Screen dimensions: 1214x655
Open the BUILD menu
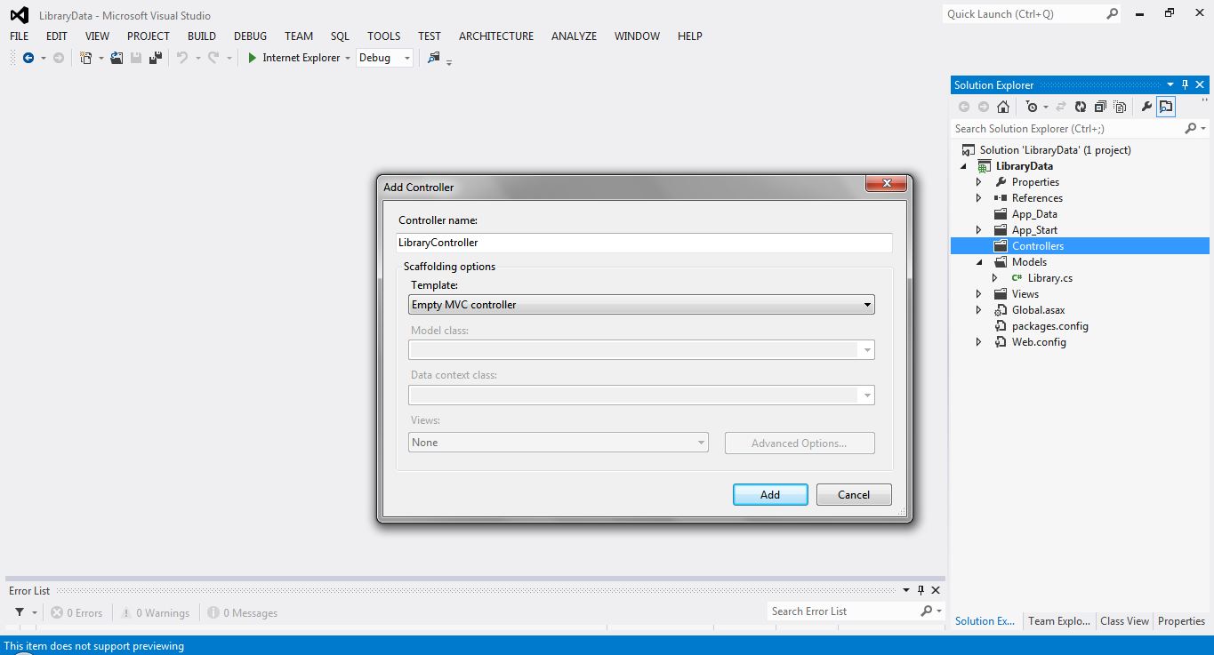pos(202,36)
